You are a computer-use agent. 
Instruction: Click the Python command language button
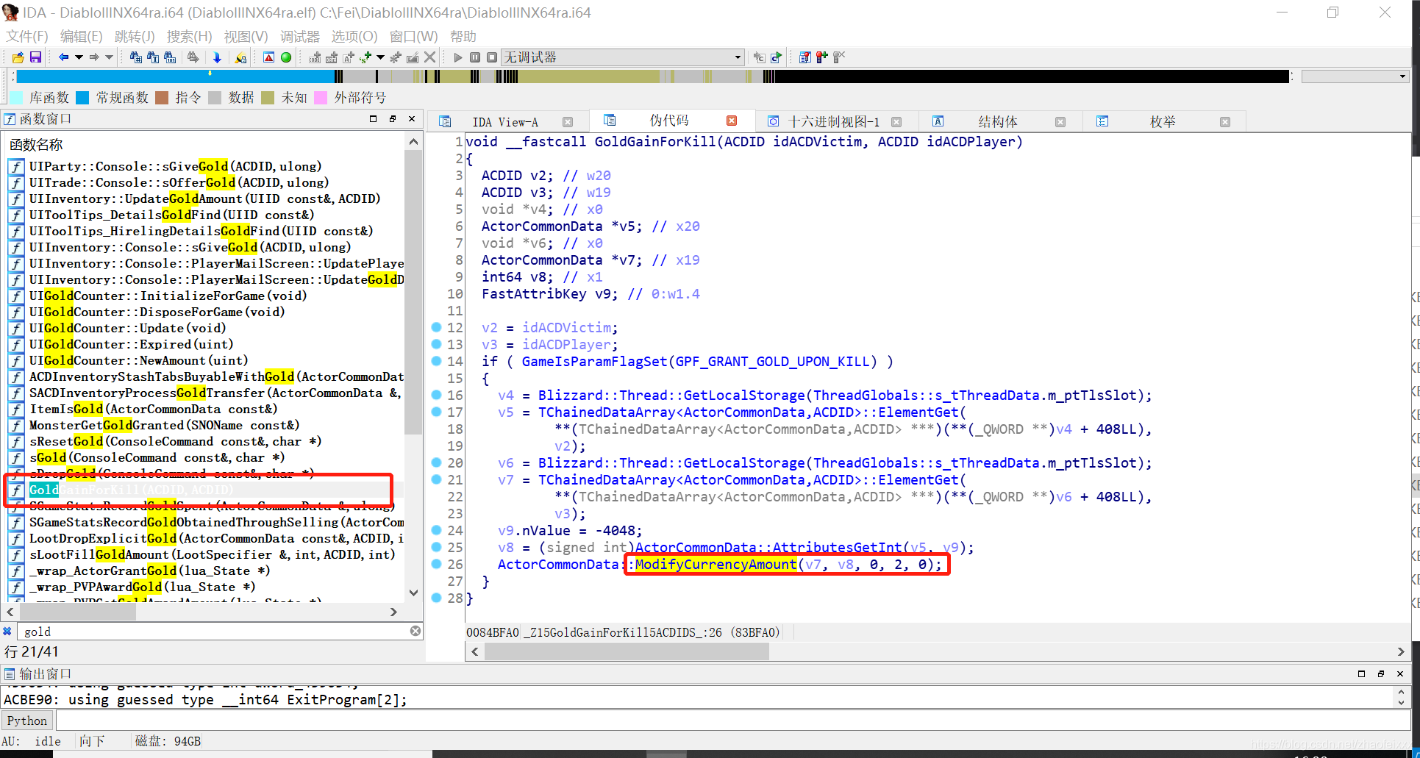coord(27,721)
